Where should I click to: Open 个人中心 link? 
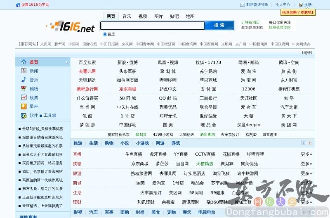(x=283, y=5)
